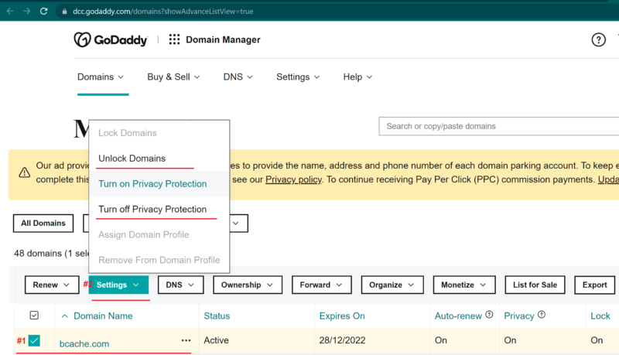Open the Ownership dropdown
Screen dimensions: 619x355
point(248,285)
